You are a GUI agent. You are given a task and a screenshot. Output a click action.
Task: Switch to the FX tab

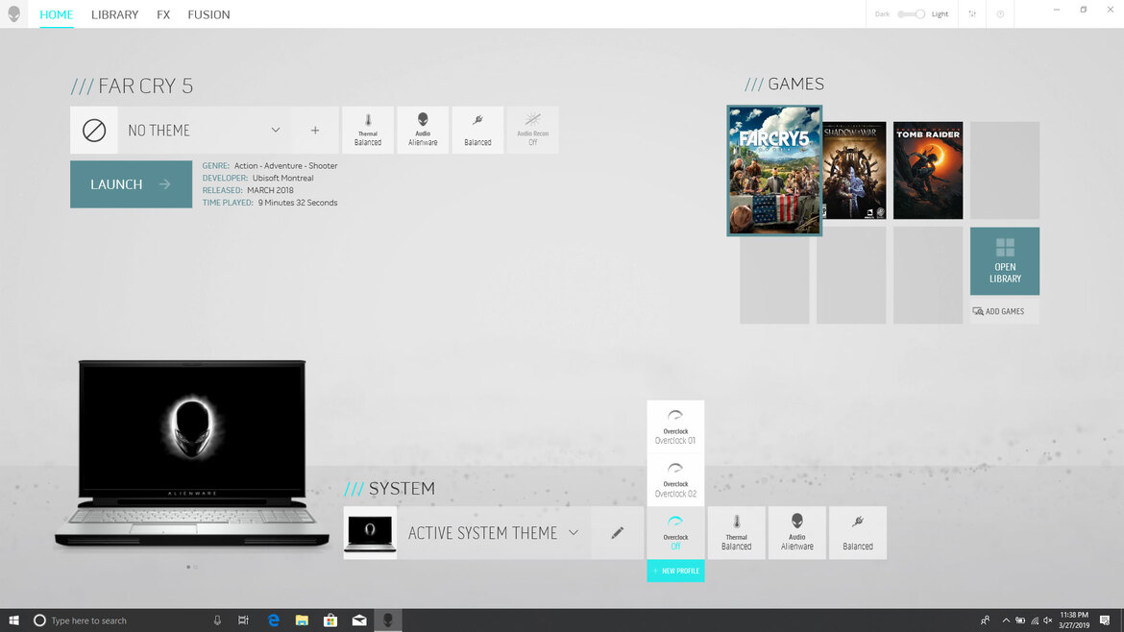click(163, 14)
